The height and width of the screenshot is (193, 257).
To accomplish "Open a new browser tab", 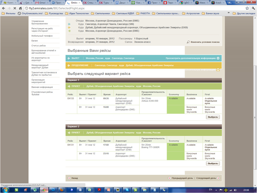I will click(229, 3).
